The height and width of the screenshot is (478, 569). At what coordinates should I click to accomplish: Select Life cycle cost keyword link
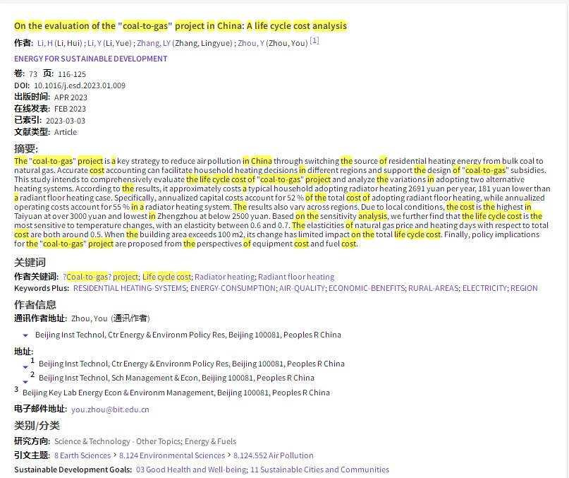pyautogui.click(x=167, y=277)
